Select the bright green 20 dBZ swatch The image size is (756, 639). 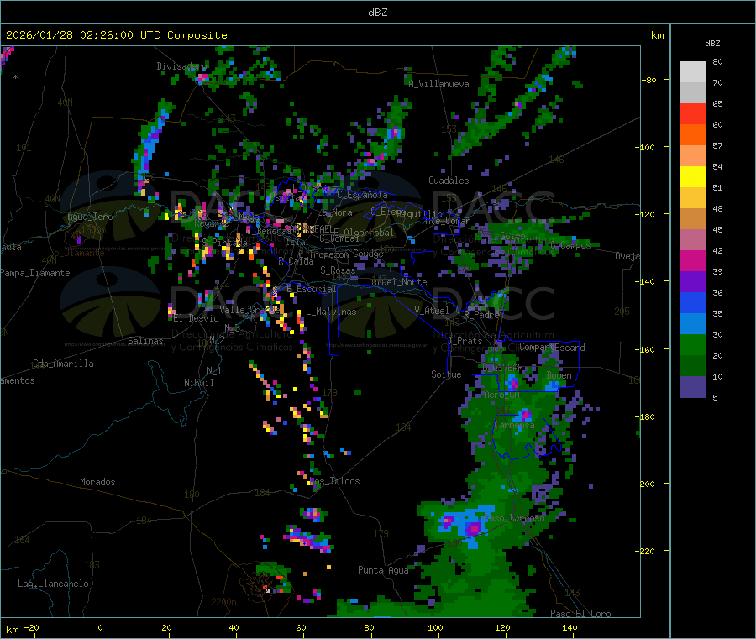pyautogui.click(x=692, y=344)
